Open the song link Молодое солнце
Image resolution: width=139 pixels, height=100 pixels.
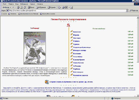[x=80, y=51]
